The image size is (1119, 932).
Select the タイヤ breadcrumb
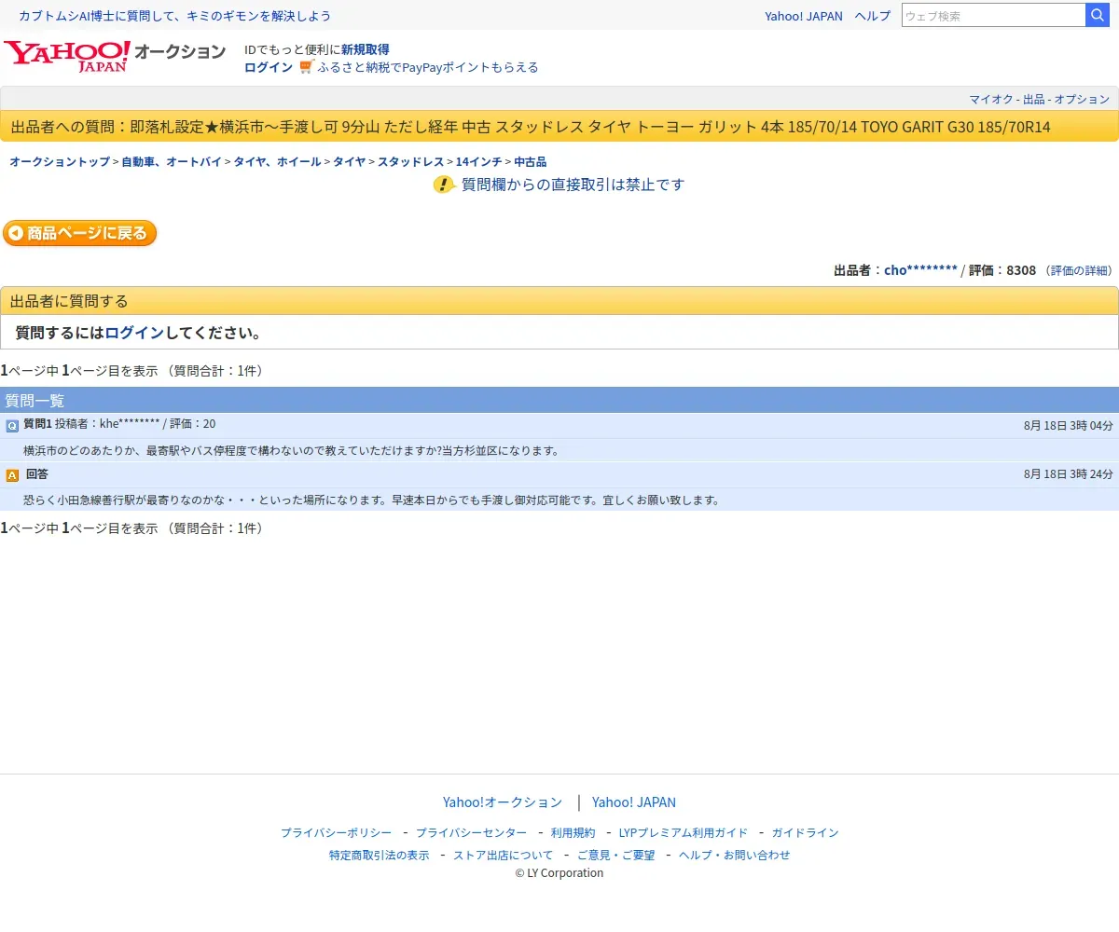click(350, 161)
